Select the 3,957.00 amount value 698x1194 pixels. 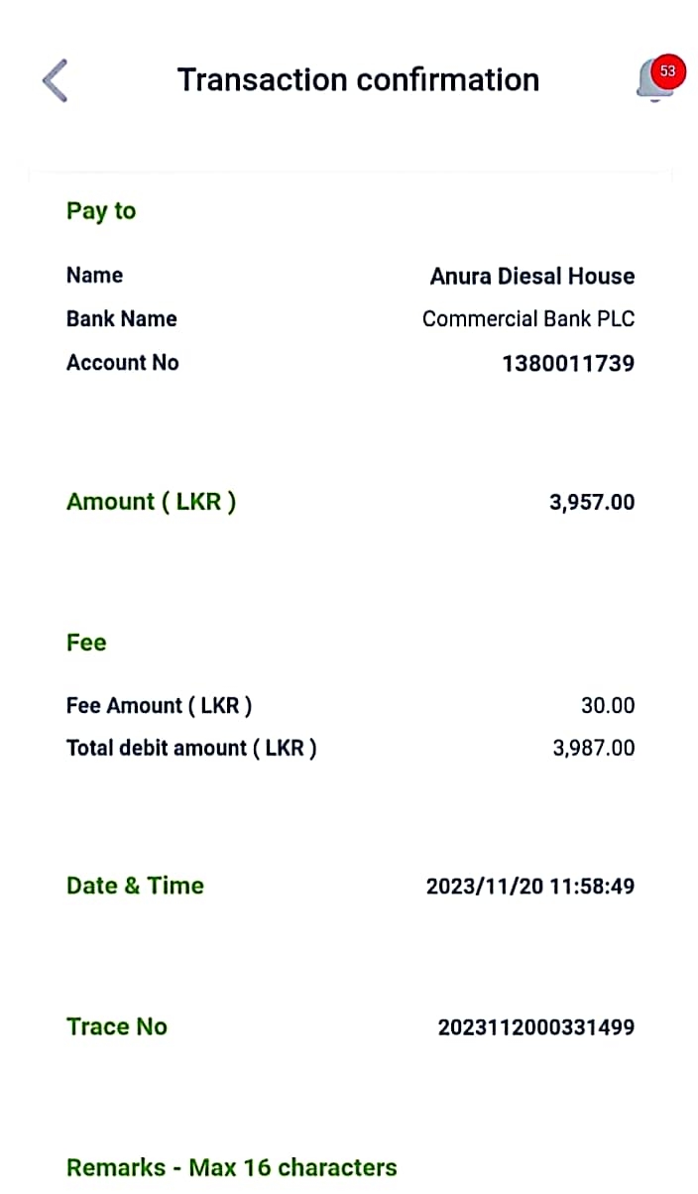pos(592,502)
